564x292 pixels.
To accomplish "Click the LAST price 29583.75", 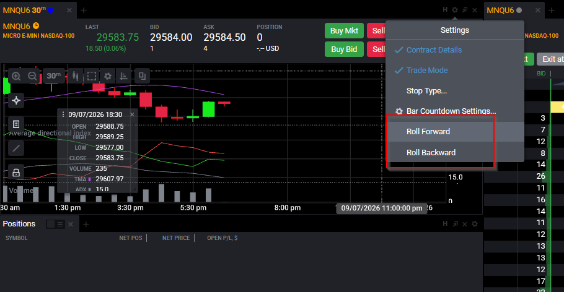I will point(118,37).
